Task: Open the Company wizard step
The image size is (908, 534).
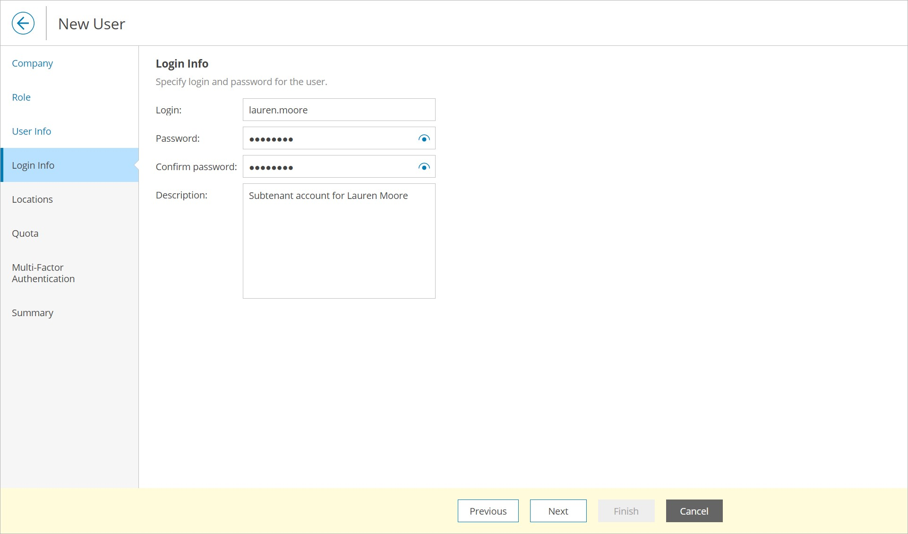Action: click(32, 63)
